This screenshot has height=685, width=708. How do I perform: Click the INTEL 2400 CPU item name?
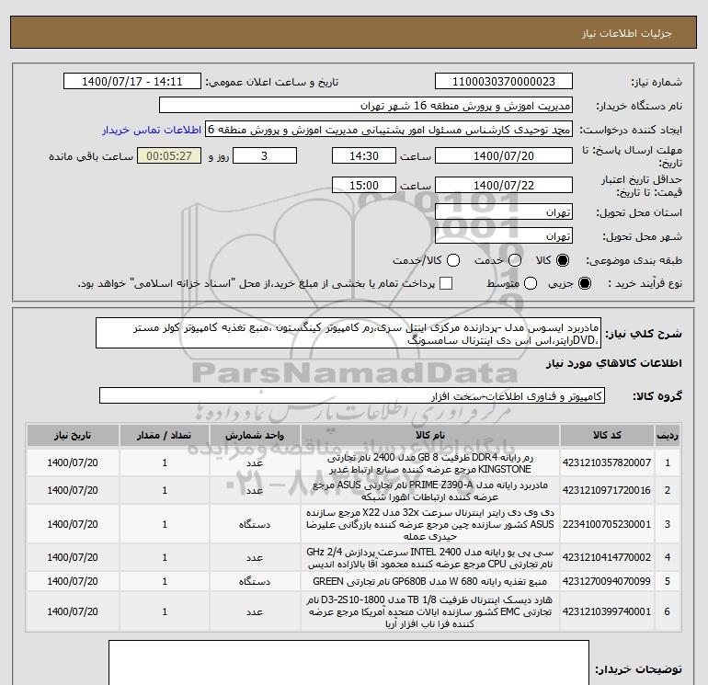(x=430, y=558)
